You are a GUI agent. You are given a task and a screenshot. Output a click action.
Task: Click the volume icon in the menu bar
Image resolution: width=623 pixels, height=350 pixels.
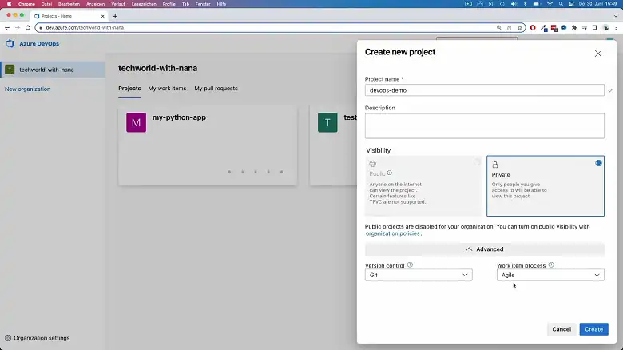pyautogui.click(x=514, y=4)
